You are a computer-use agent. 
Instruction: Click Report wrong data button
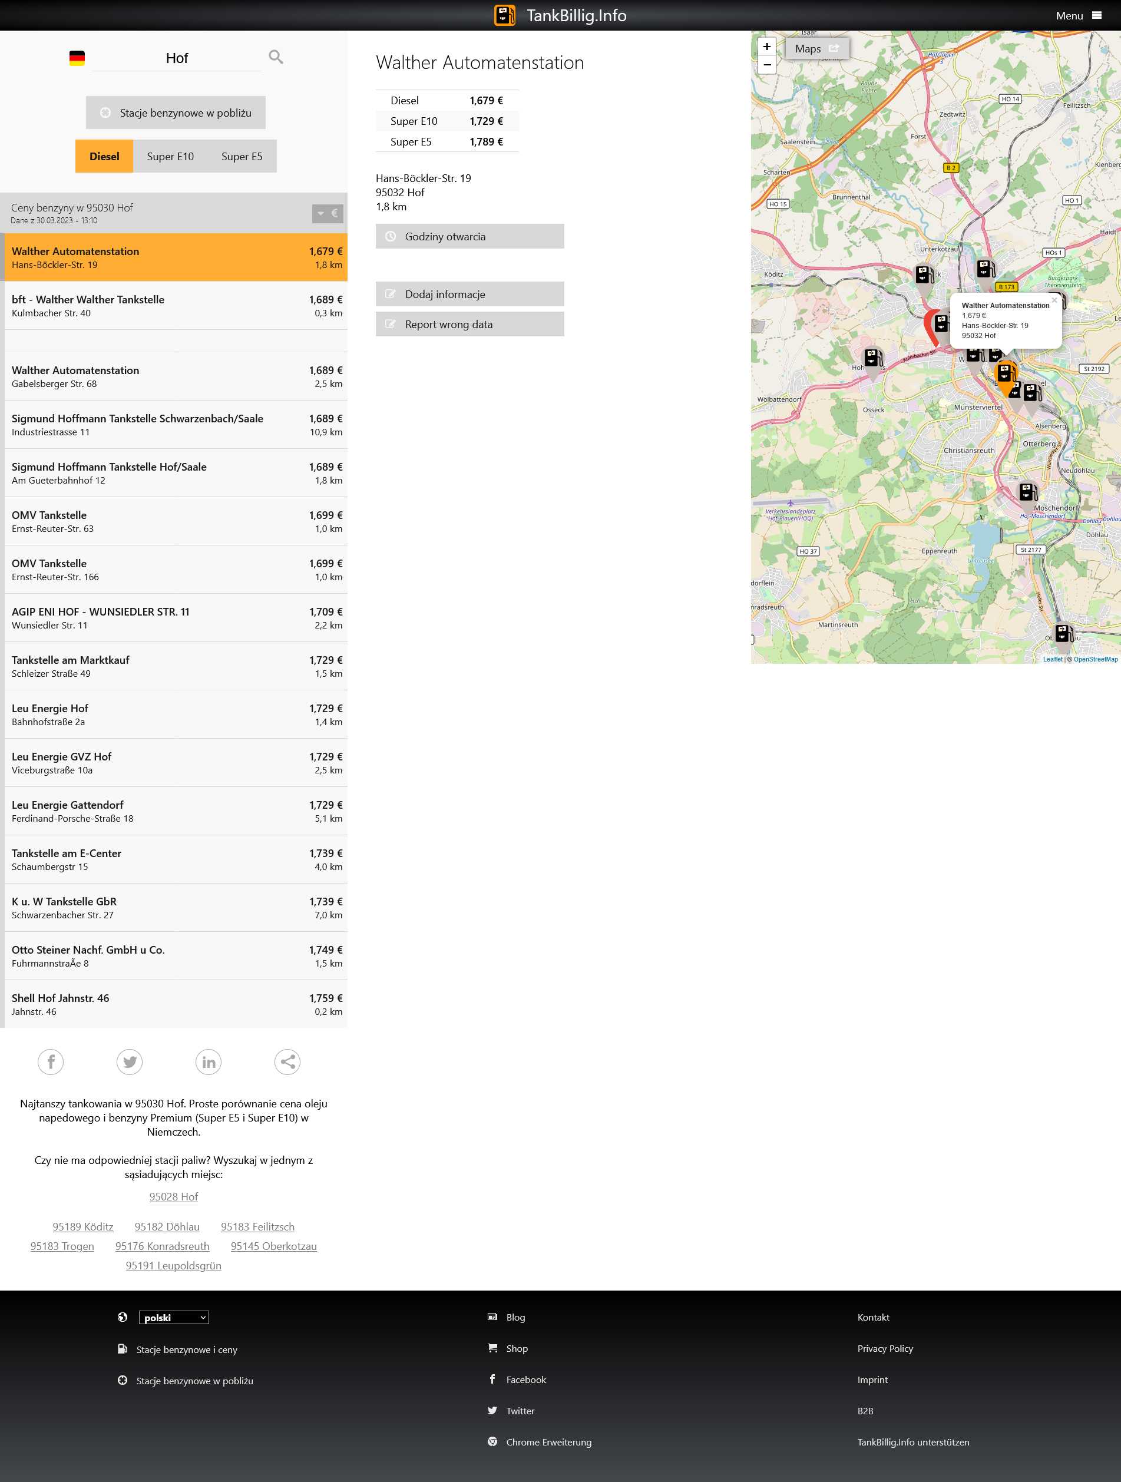coord(469,325)
